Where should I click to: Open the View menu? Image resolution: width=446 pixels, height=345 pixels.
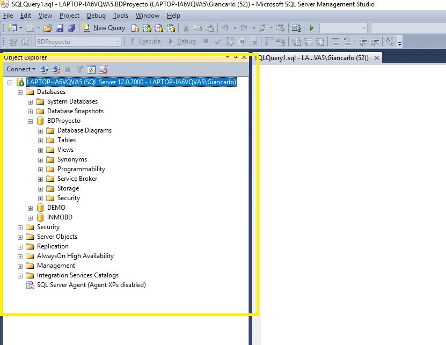(45, 16)
